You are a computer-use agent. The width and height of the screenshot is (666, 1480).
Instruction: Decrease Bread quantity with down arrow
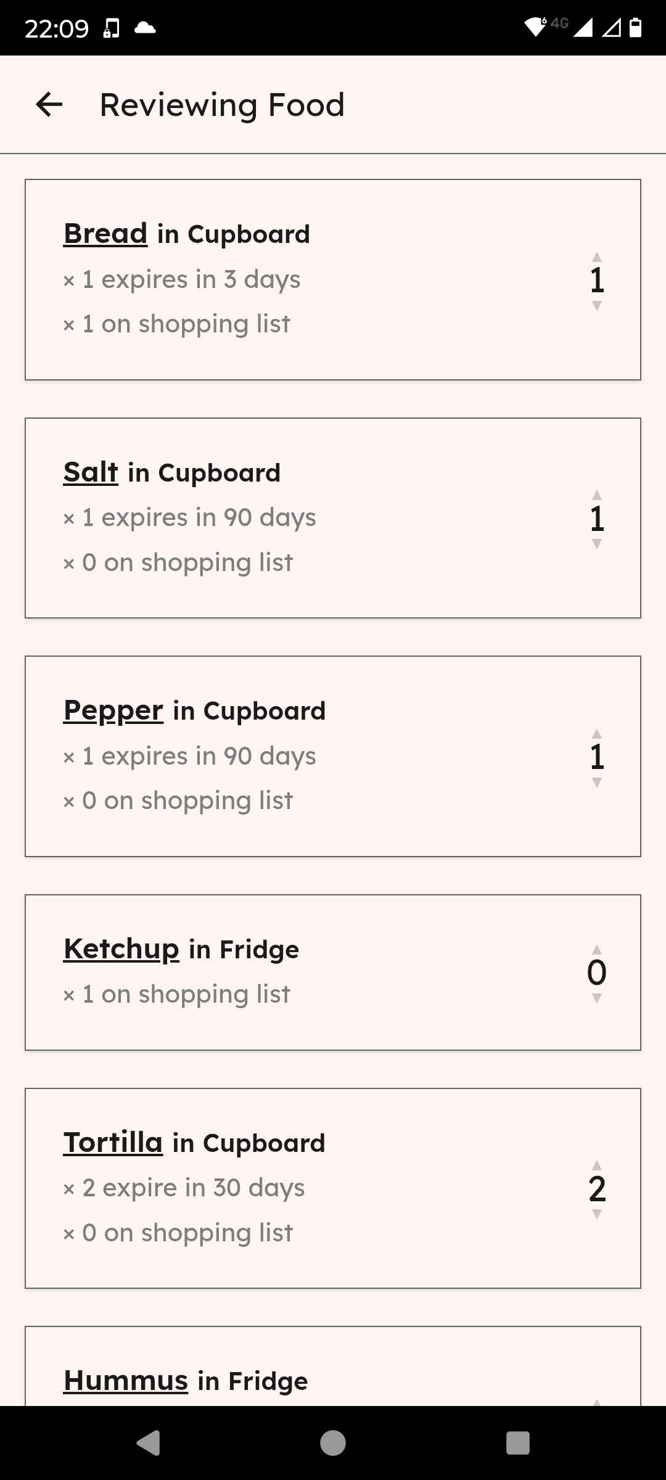pos(596,306)
